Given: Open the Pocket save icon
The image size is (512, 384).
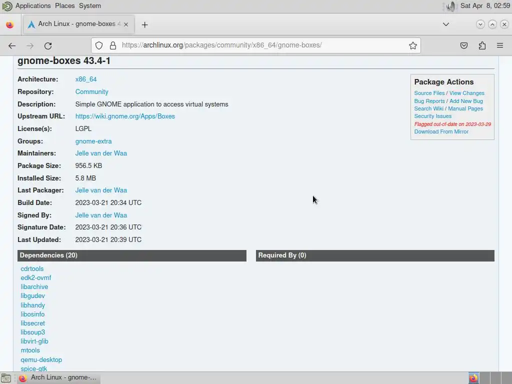Looking at the screenshot, I should coord(463,45).
